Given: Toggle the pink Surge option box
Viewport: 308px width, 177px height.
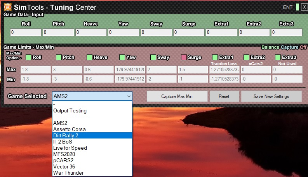Looking at the screenshot, I should click(x=184, y=58).
